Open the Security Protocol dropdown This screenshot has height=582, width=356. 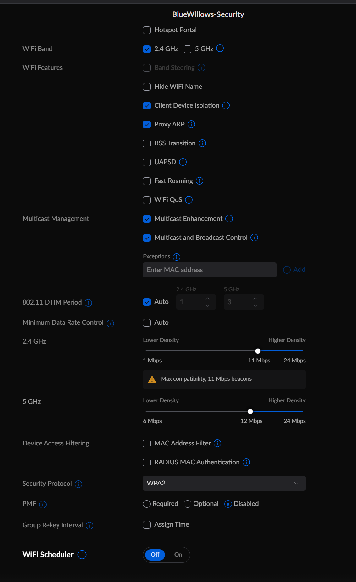(x=224, y=483)
